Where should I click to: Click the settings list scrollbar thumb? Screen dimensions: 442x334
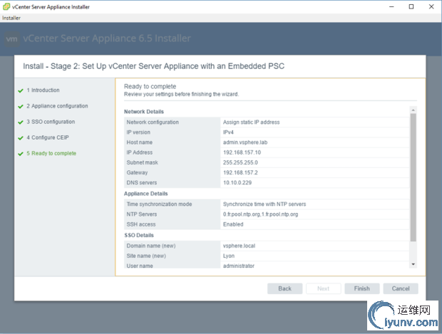[413, 177]
